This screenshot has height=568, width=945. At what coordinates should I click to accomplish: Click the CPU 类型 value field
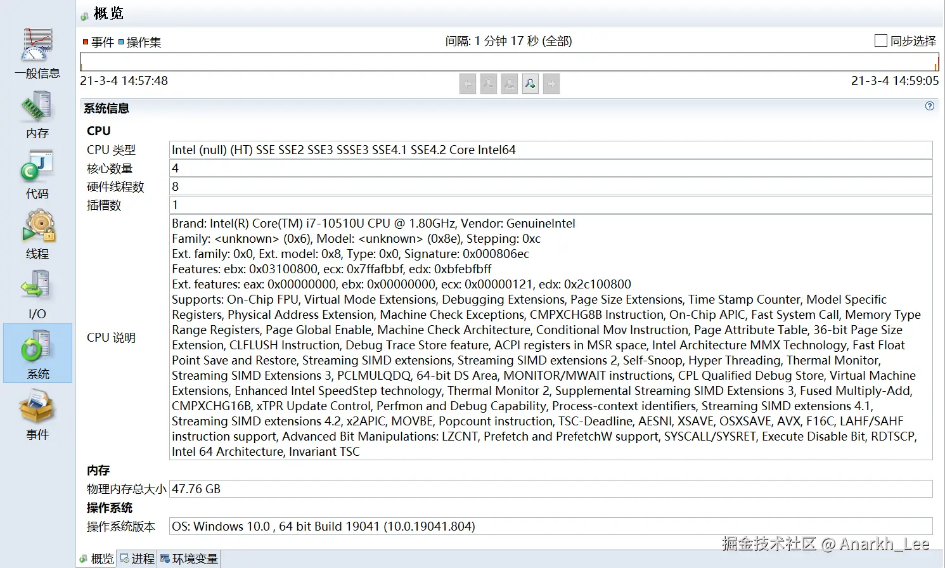[551, 150]
